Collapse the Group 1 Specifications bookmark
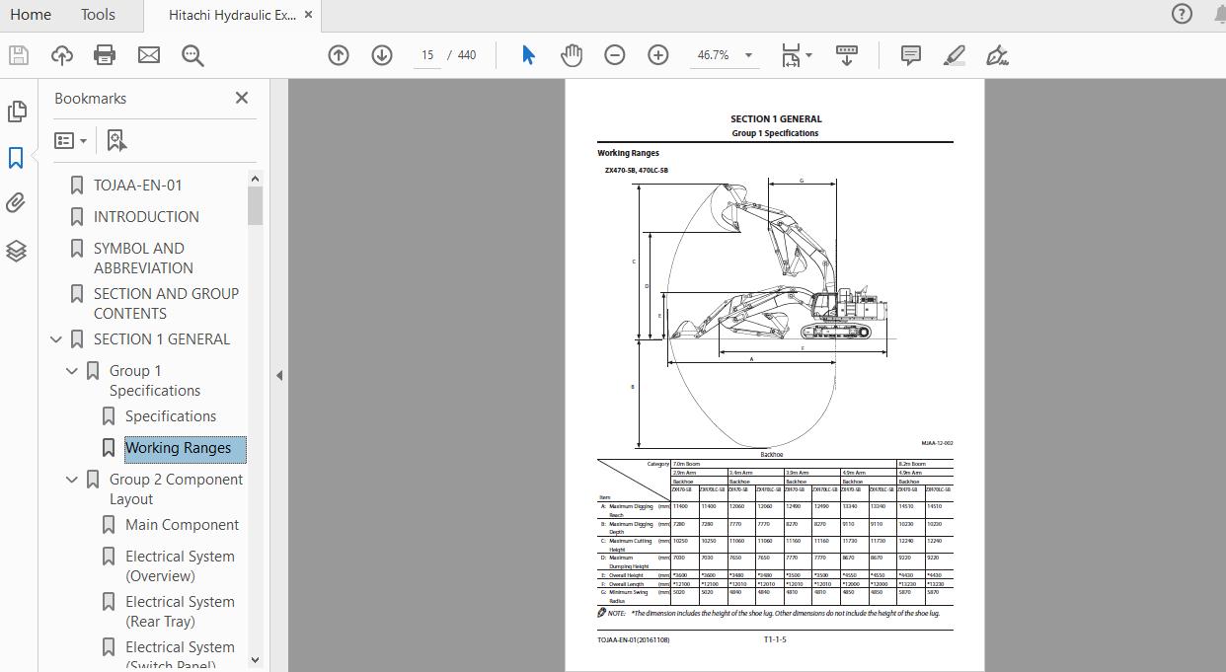The height and width of the screenshot is (672, 1226). [72, 371]
